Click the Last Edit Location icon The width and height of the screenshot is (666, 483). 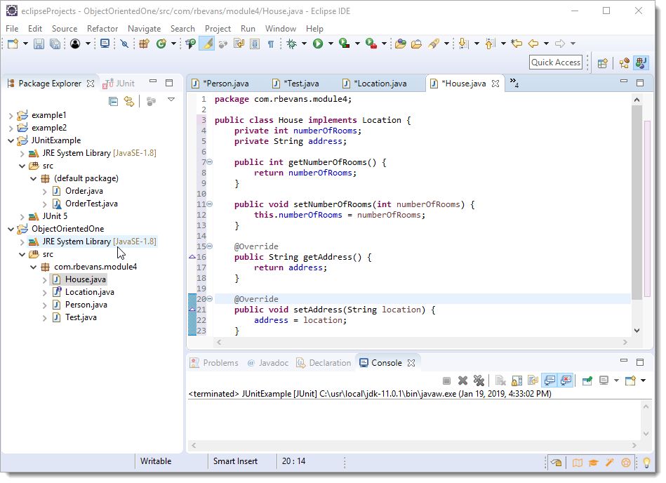click(x=517, y=44)
